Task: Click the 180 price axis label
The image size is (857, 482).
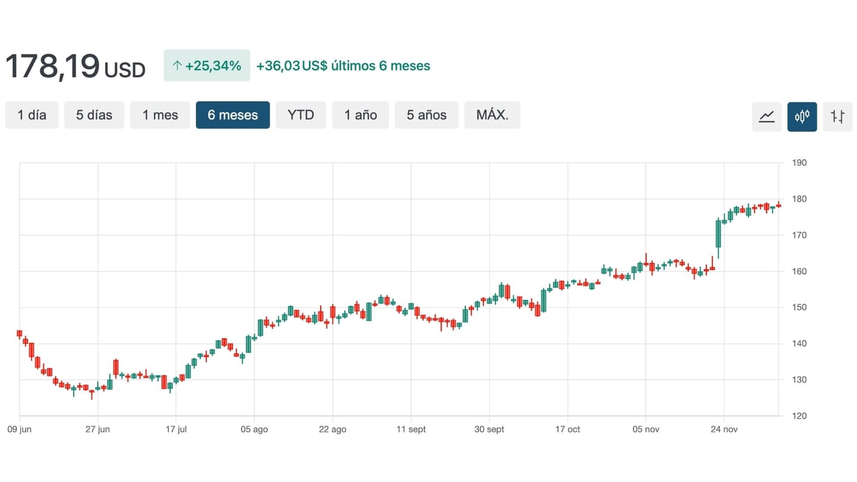Action: click(799, 199)
